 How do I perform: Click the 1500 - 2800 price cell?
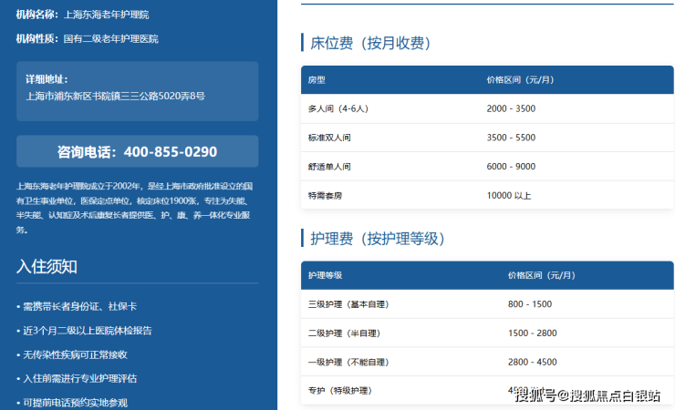click(532, 333)
